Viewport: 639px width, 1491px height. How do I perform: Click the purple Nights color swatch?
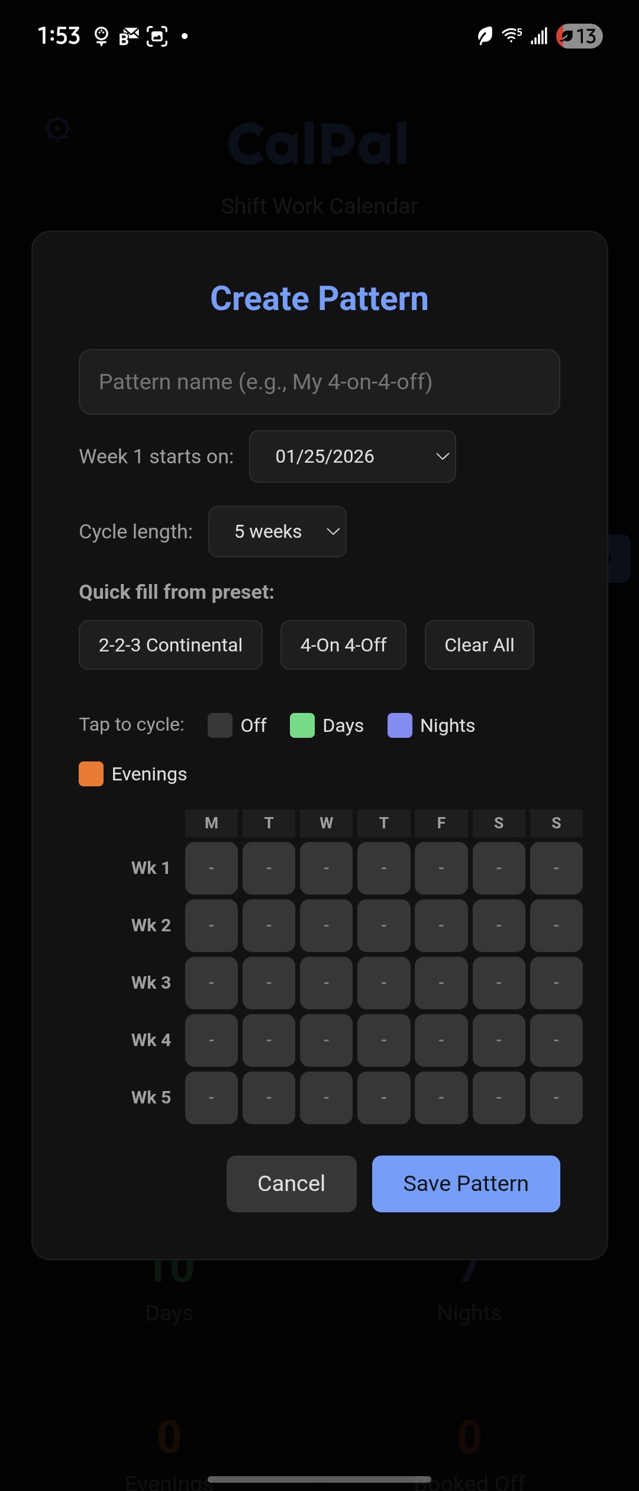pos(400,725)
